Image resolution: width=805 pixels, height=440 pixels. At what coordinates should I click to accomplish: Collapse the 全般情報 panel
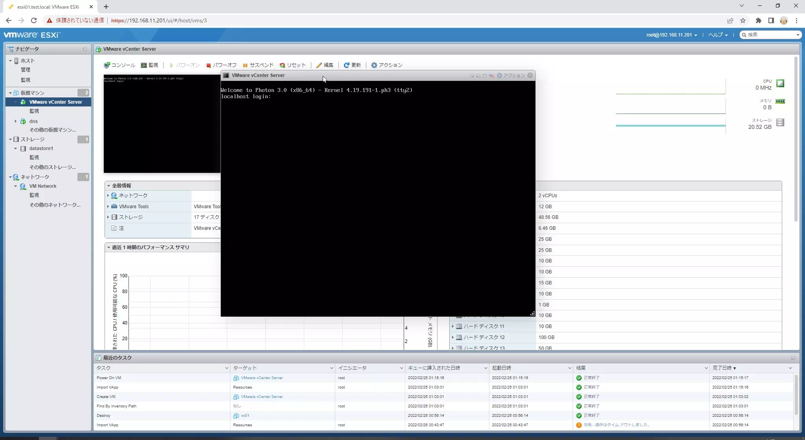pos(108,186)
